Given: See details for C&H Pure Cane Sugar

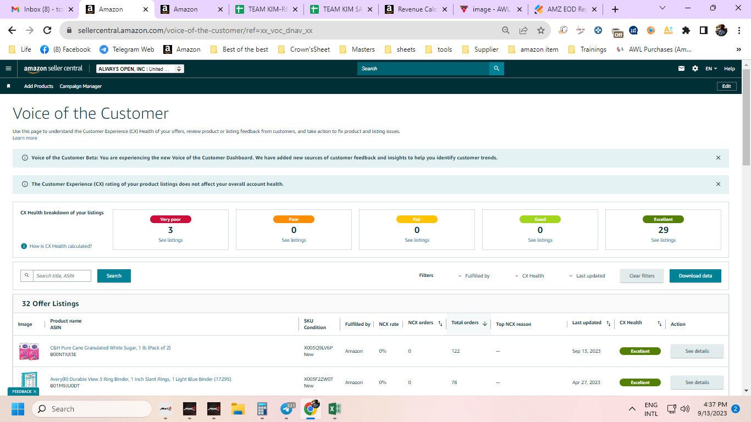Looking at the screenshot, I should (697, 351).
